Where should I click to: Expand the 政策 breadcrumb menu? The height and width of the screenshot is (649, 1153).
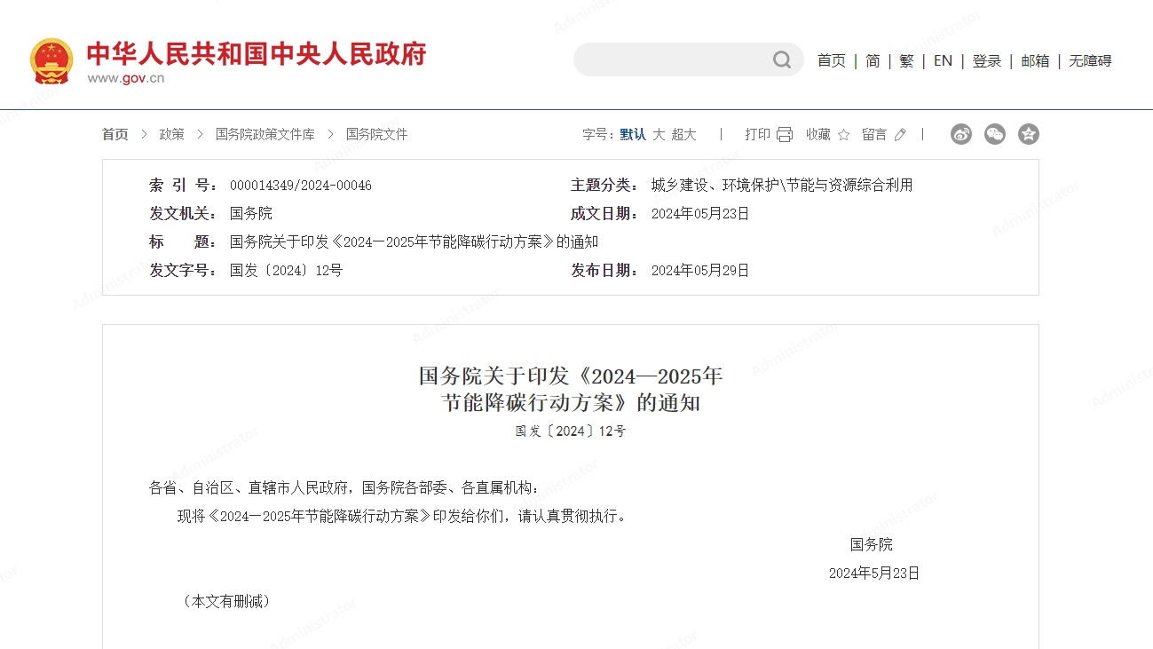170,134
